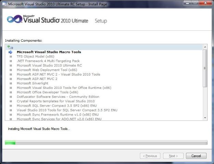Click the component list scroll up arrow
The height and width of the screenshot is (164, 214).
pos(205,47)
